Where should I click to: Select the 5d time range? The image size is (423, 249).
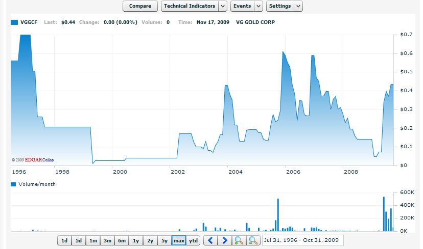79,240
